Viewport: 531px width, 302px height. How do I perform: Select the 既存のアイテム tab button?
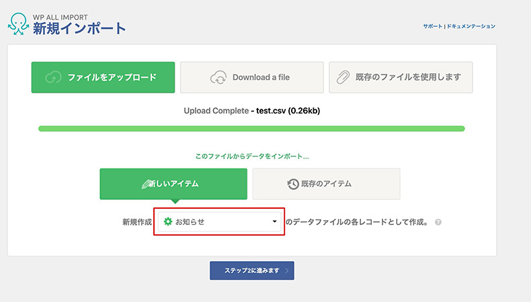point(326,184)
